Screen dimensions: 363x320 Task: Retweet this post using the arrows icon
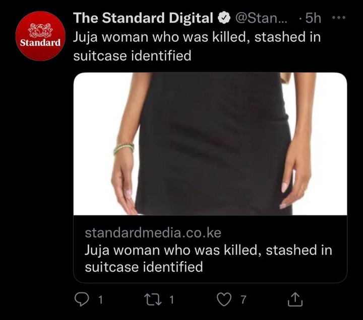[x=153, y=299]
